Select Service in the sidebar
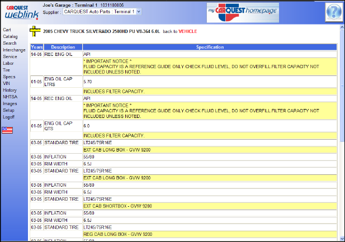 pyautogui.click(x=10, y=56)
